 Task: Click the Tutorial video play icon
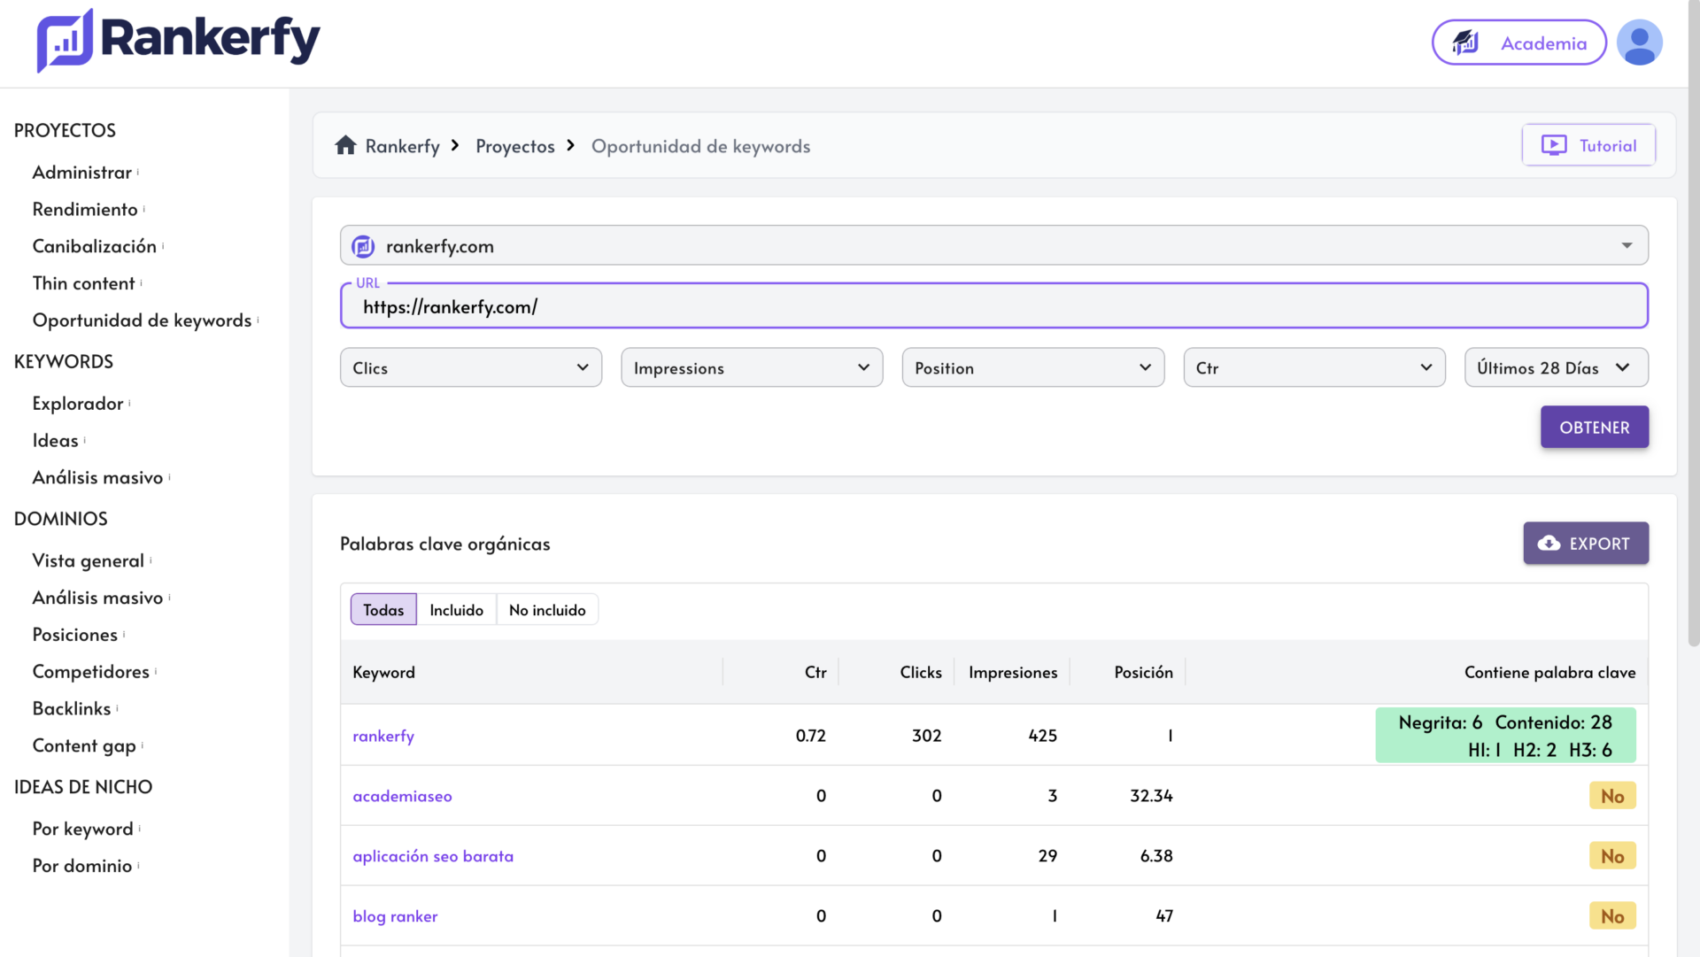pos(1554,145)
